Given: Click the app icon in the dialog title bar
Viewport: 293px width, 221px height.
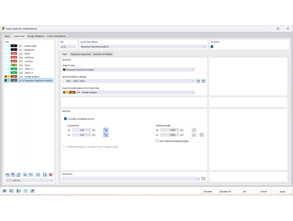Looking at the screenshot, I should tap(3, 28).
